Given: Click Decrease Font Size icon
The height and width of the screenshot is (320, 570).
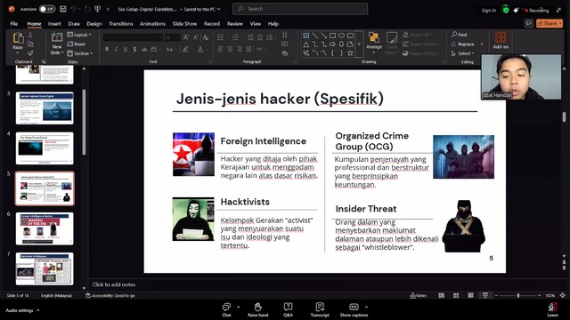Looking at the screenshot, I should click(x=196, y=37).
